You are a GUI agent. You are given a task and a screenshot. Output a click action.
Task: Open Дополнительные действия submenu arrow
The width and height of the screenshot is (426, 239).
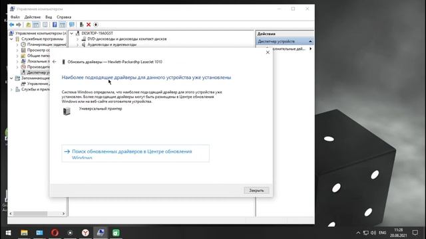coord(310,48)
